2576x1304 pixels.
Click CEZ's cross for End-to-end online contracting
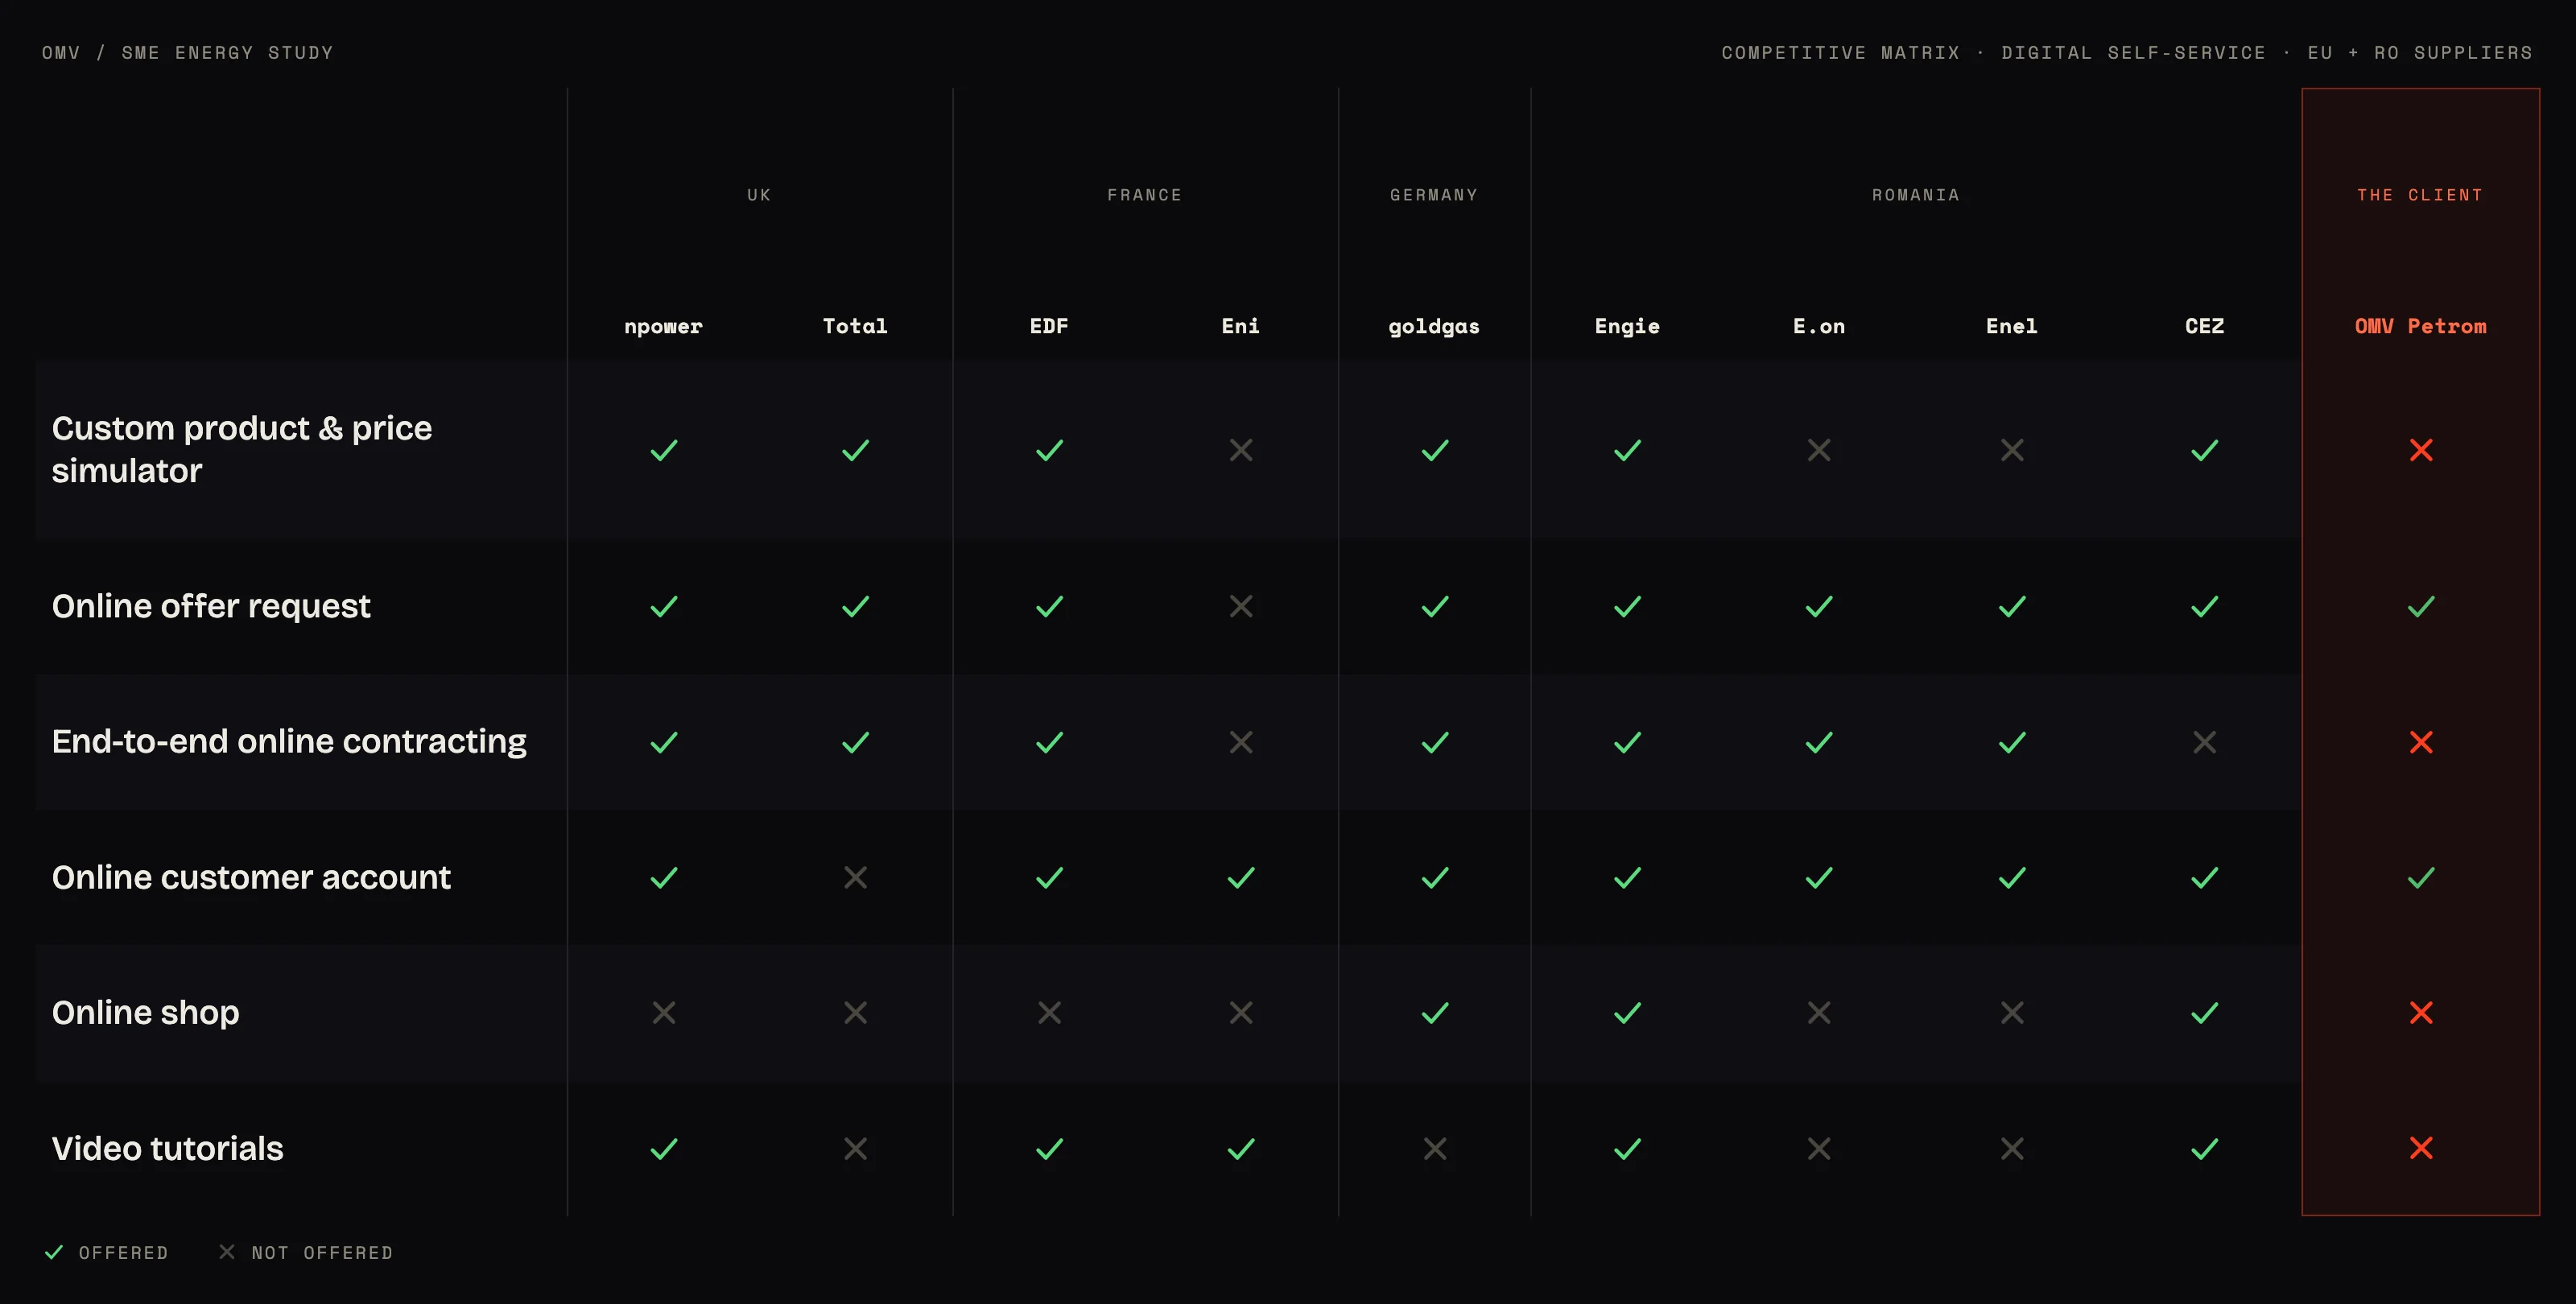(x=2205, y=742)
